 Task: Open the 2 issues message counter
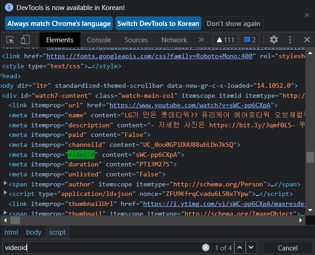coord(250,40)
